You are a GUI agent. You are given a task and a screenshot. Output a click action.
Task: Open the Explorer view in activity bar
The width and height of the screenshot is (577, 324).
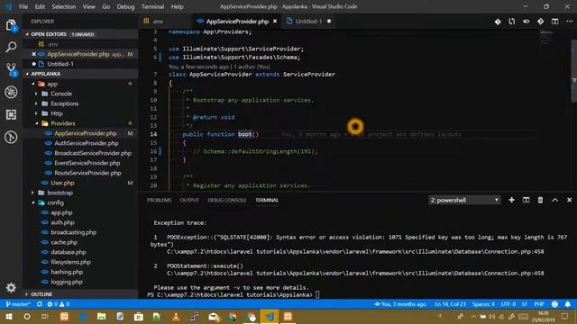pos(11,25)
